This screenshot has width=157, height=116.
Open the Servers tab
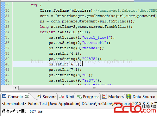tap(47, 96)
